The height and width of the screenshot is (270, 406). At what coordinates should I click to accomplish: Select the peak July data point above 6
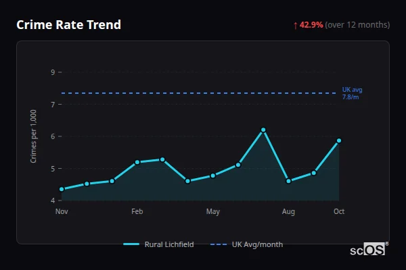tap(263, 130)
